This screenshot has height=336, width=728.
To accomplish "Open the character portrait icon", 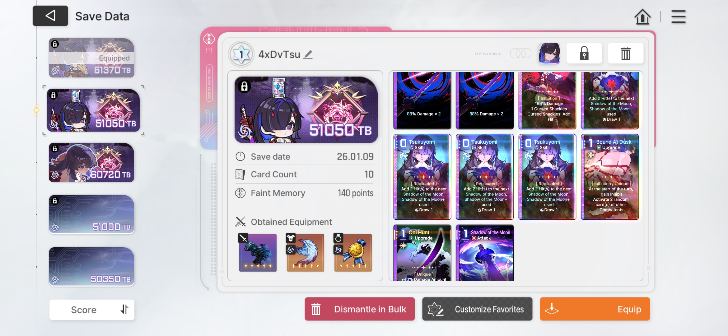I will pyautogui.click(x=549, y=54).
